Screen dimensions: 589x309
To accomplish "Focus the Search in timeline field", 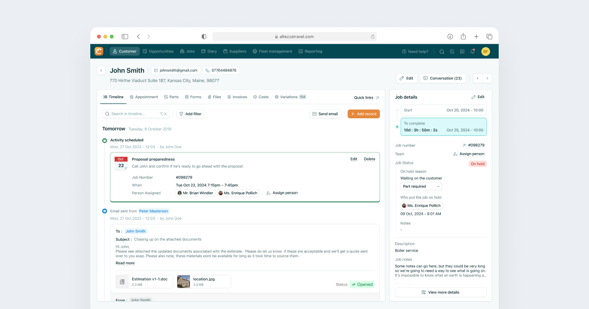I will tap(136, 114).
